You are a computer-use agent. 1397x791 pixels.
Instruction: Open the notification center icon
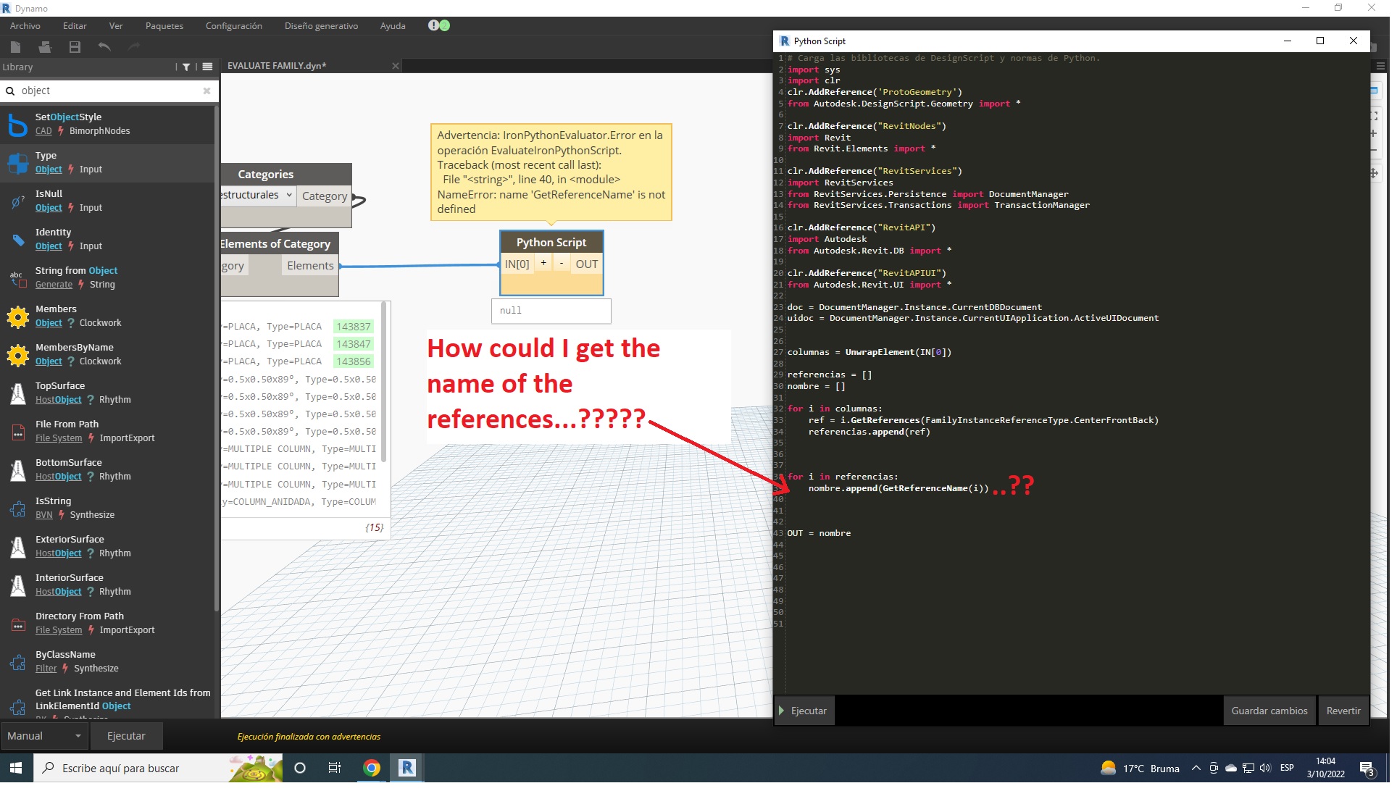tap(1368, 769)
